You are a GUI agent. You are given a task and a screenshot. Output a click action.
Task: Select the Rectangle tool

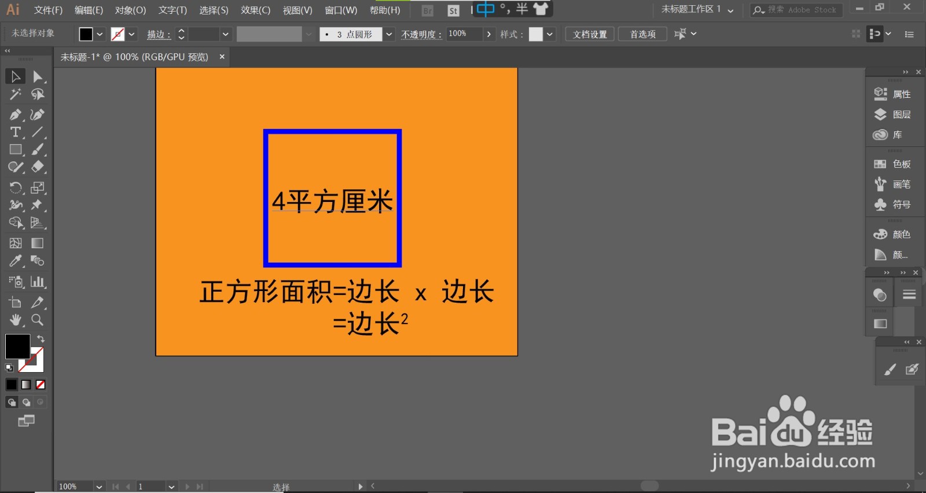[x=15, y=149]
